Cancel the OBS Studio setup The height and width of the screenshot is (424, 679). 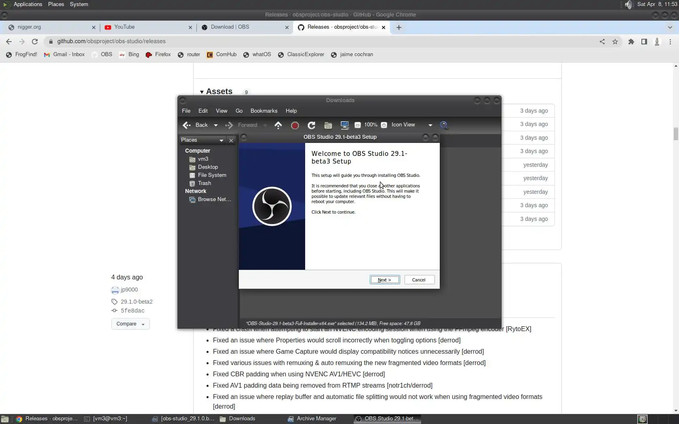coord(419,280)
